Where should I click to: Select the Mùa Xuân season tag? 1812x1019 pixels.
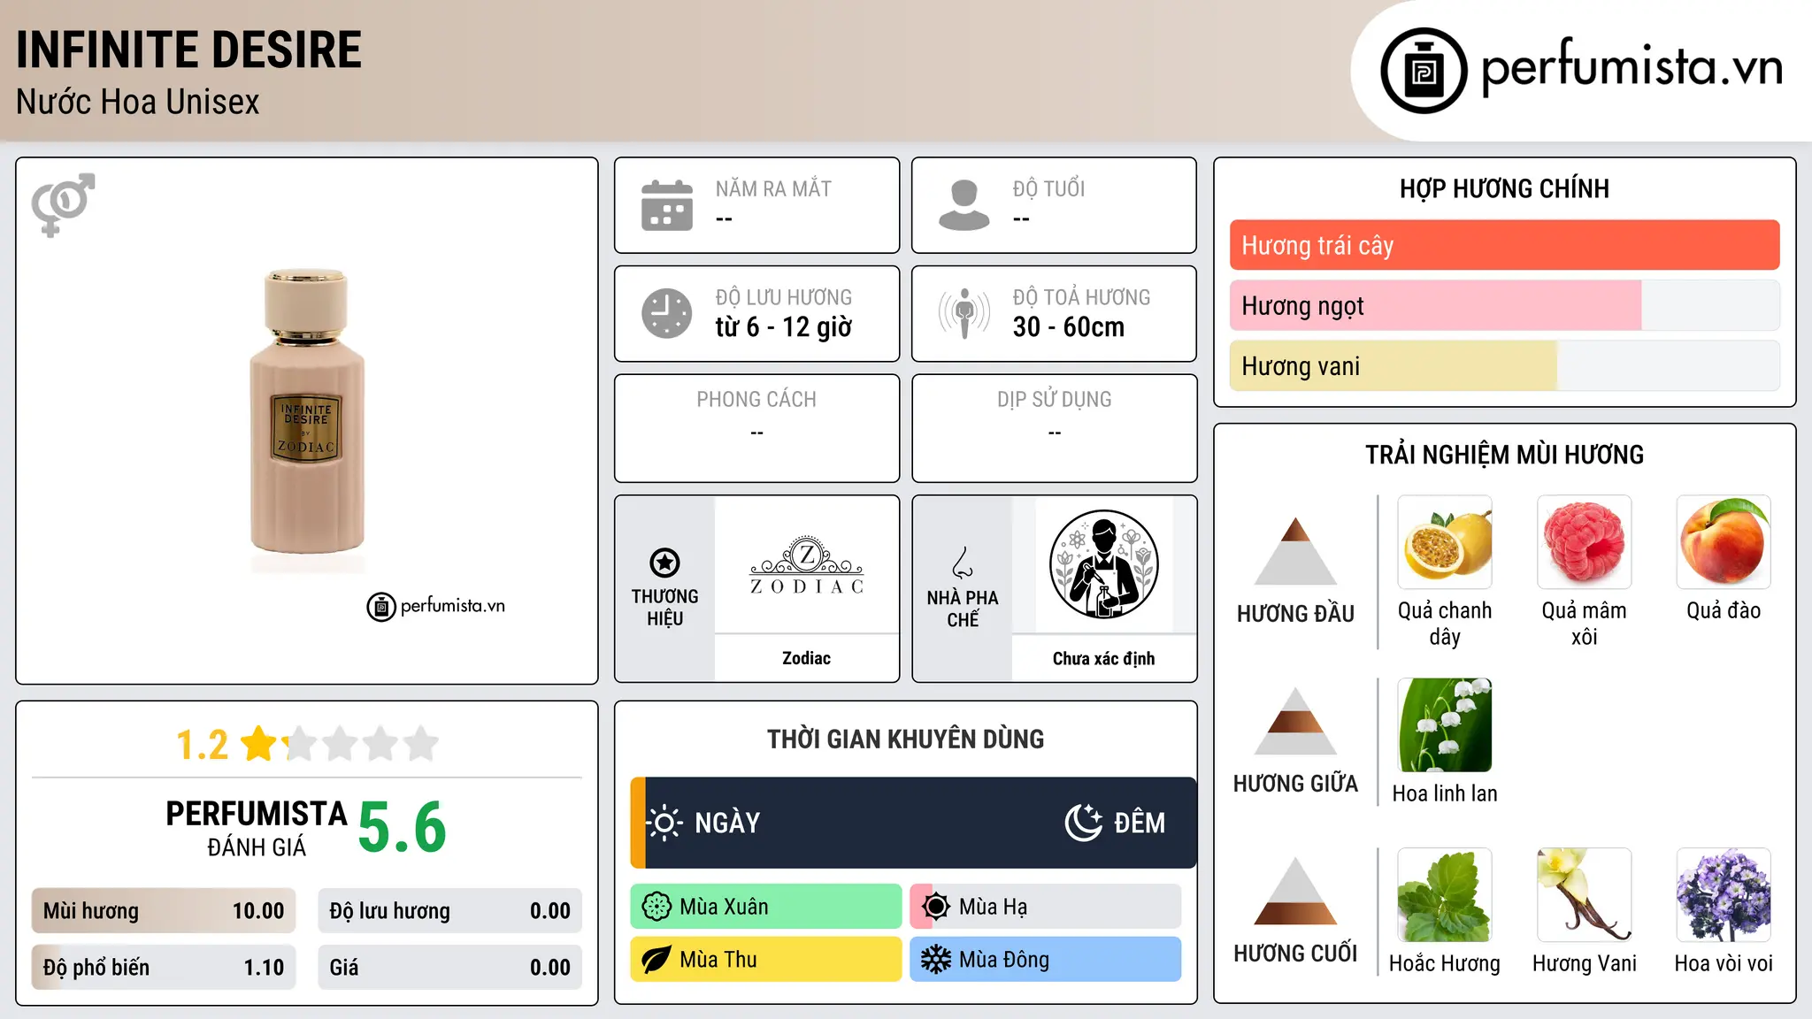(766, 907)
